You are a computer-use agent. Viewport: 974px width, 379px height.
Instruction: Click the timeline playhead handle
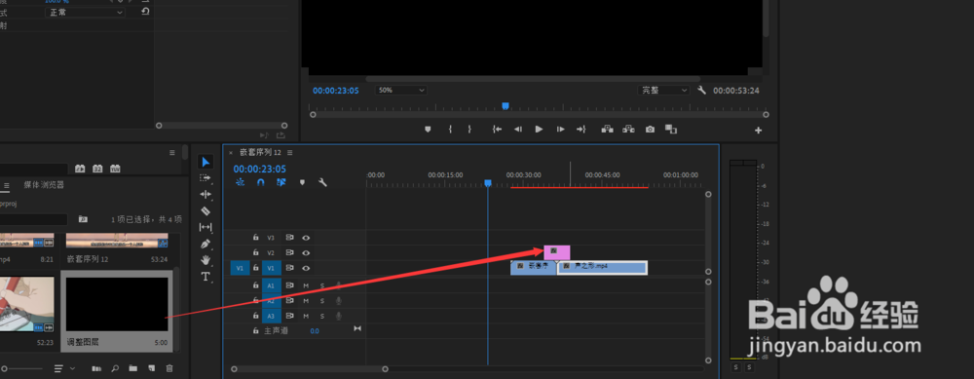(x=488, y=183)
